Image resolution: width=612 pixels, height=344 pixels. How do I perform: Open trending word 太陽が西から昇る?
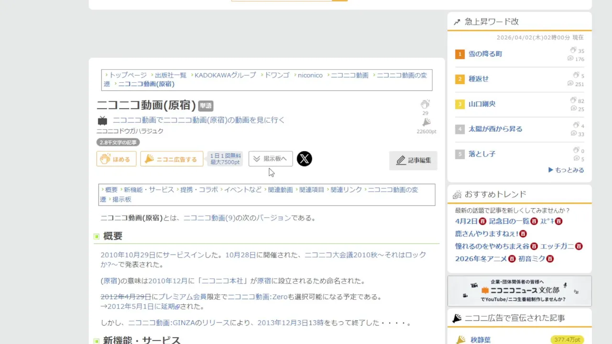[495, 129]
